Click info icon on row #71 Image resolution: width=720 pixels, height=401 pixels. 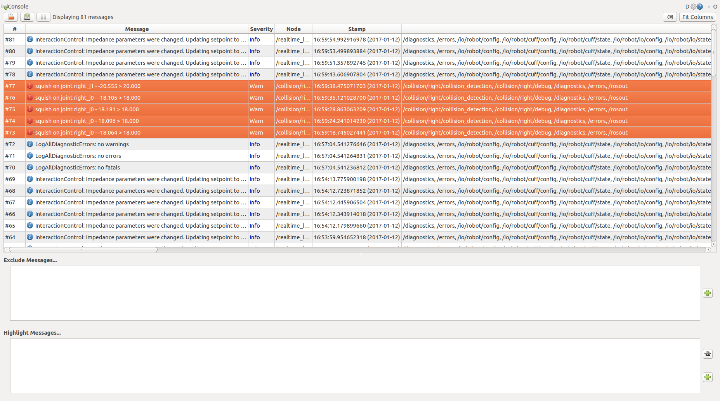30,156
